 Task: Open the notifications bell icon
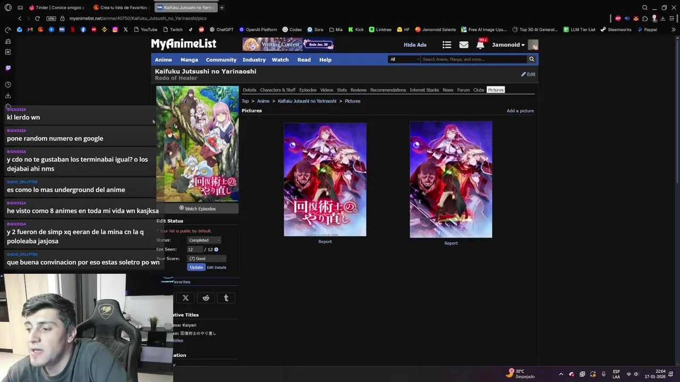(480, 45)
